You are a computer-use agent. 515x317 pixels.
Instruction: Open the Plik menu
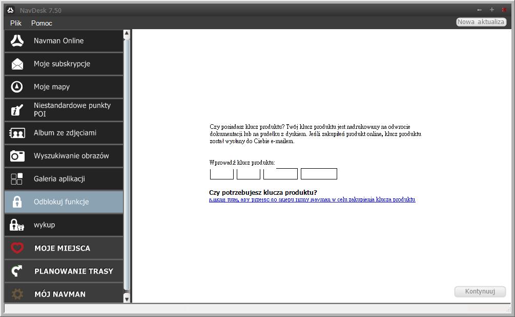16,24
